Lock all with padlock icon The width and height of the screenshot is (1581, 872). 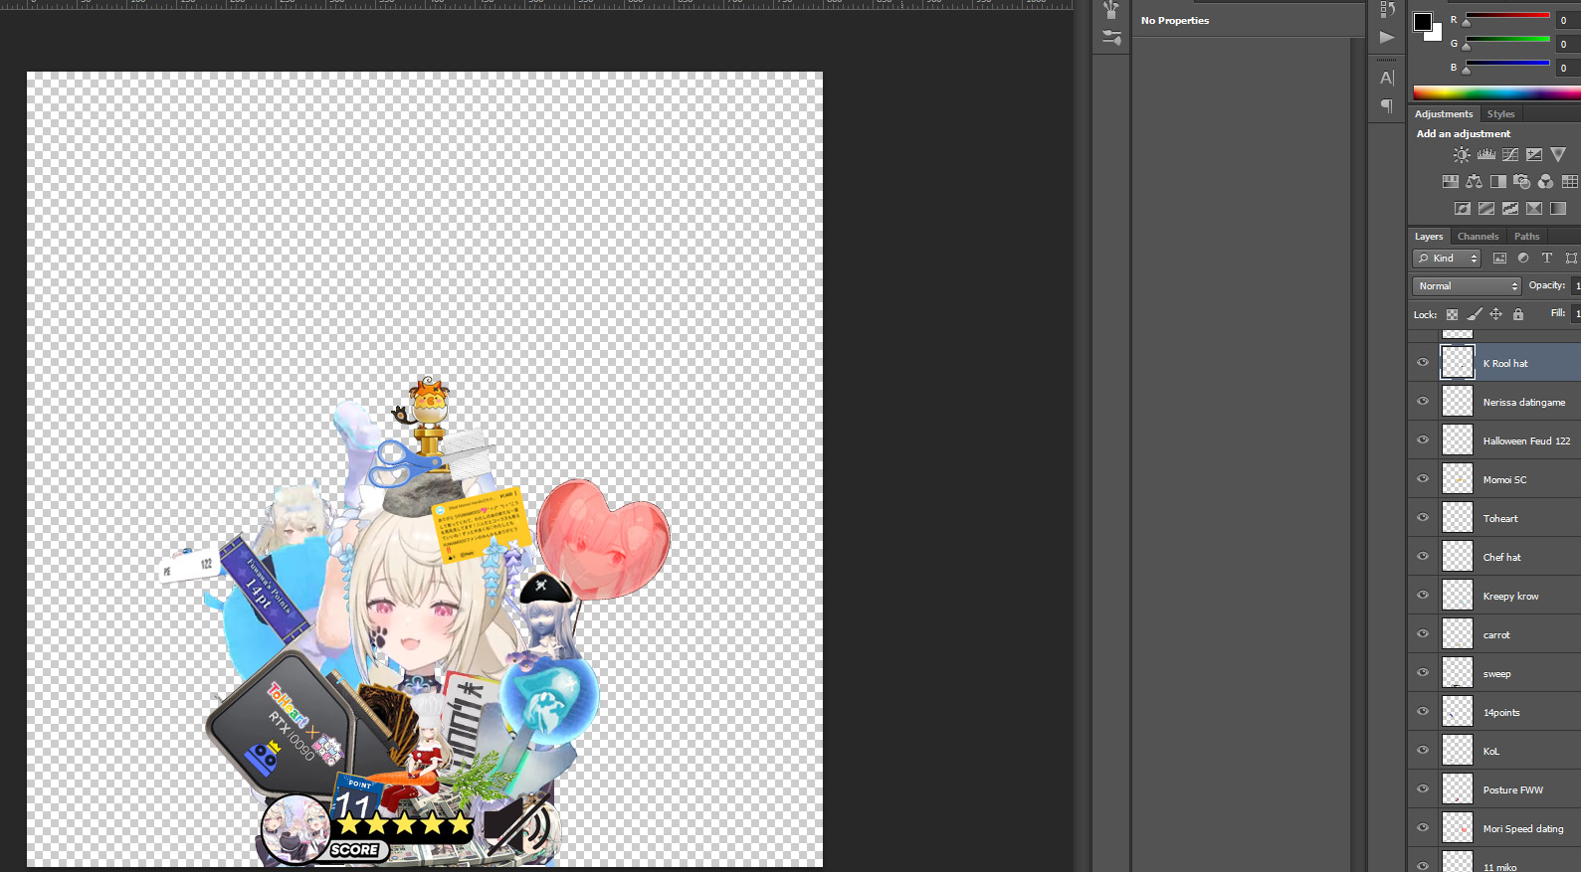[1518, 315]
